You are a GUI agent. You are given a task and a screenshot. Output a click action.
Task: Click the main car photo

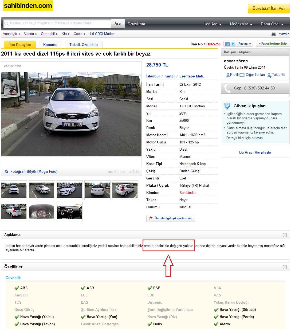(71, 114)
